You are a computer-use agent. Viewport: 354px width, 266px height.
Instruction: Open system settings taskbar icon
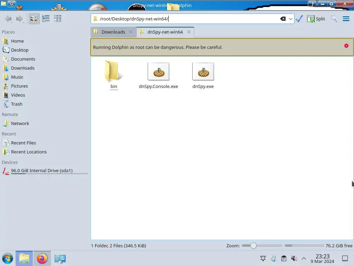pyautogui.click(x=60, y=258)
